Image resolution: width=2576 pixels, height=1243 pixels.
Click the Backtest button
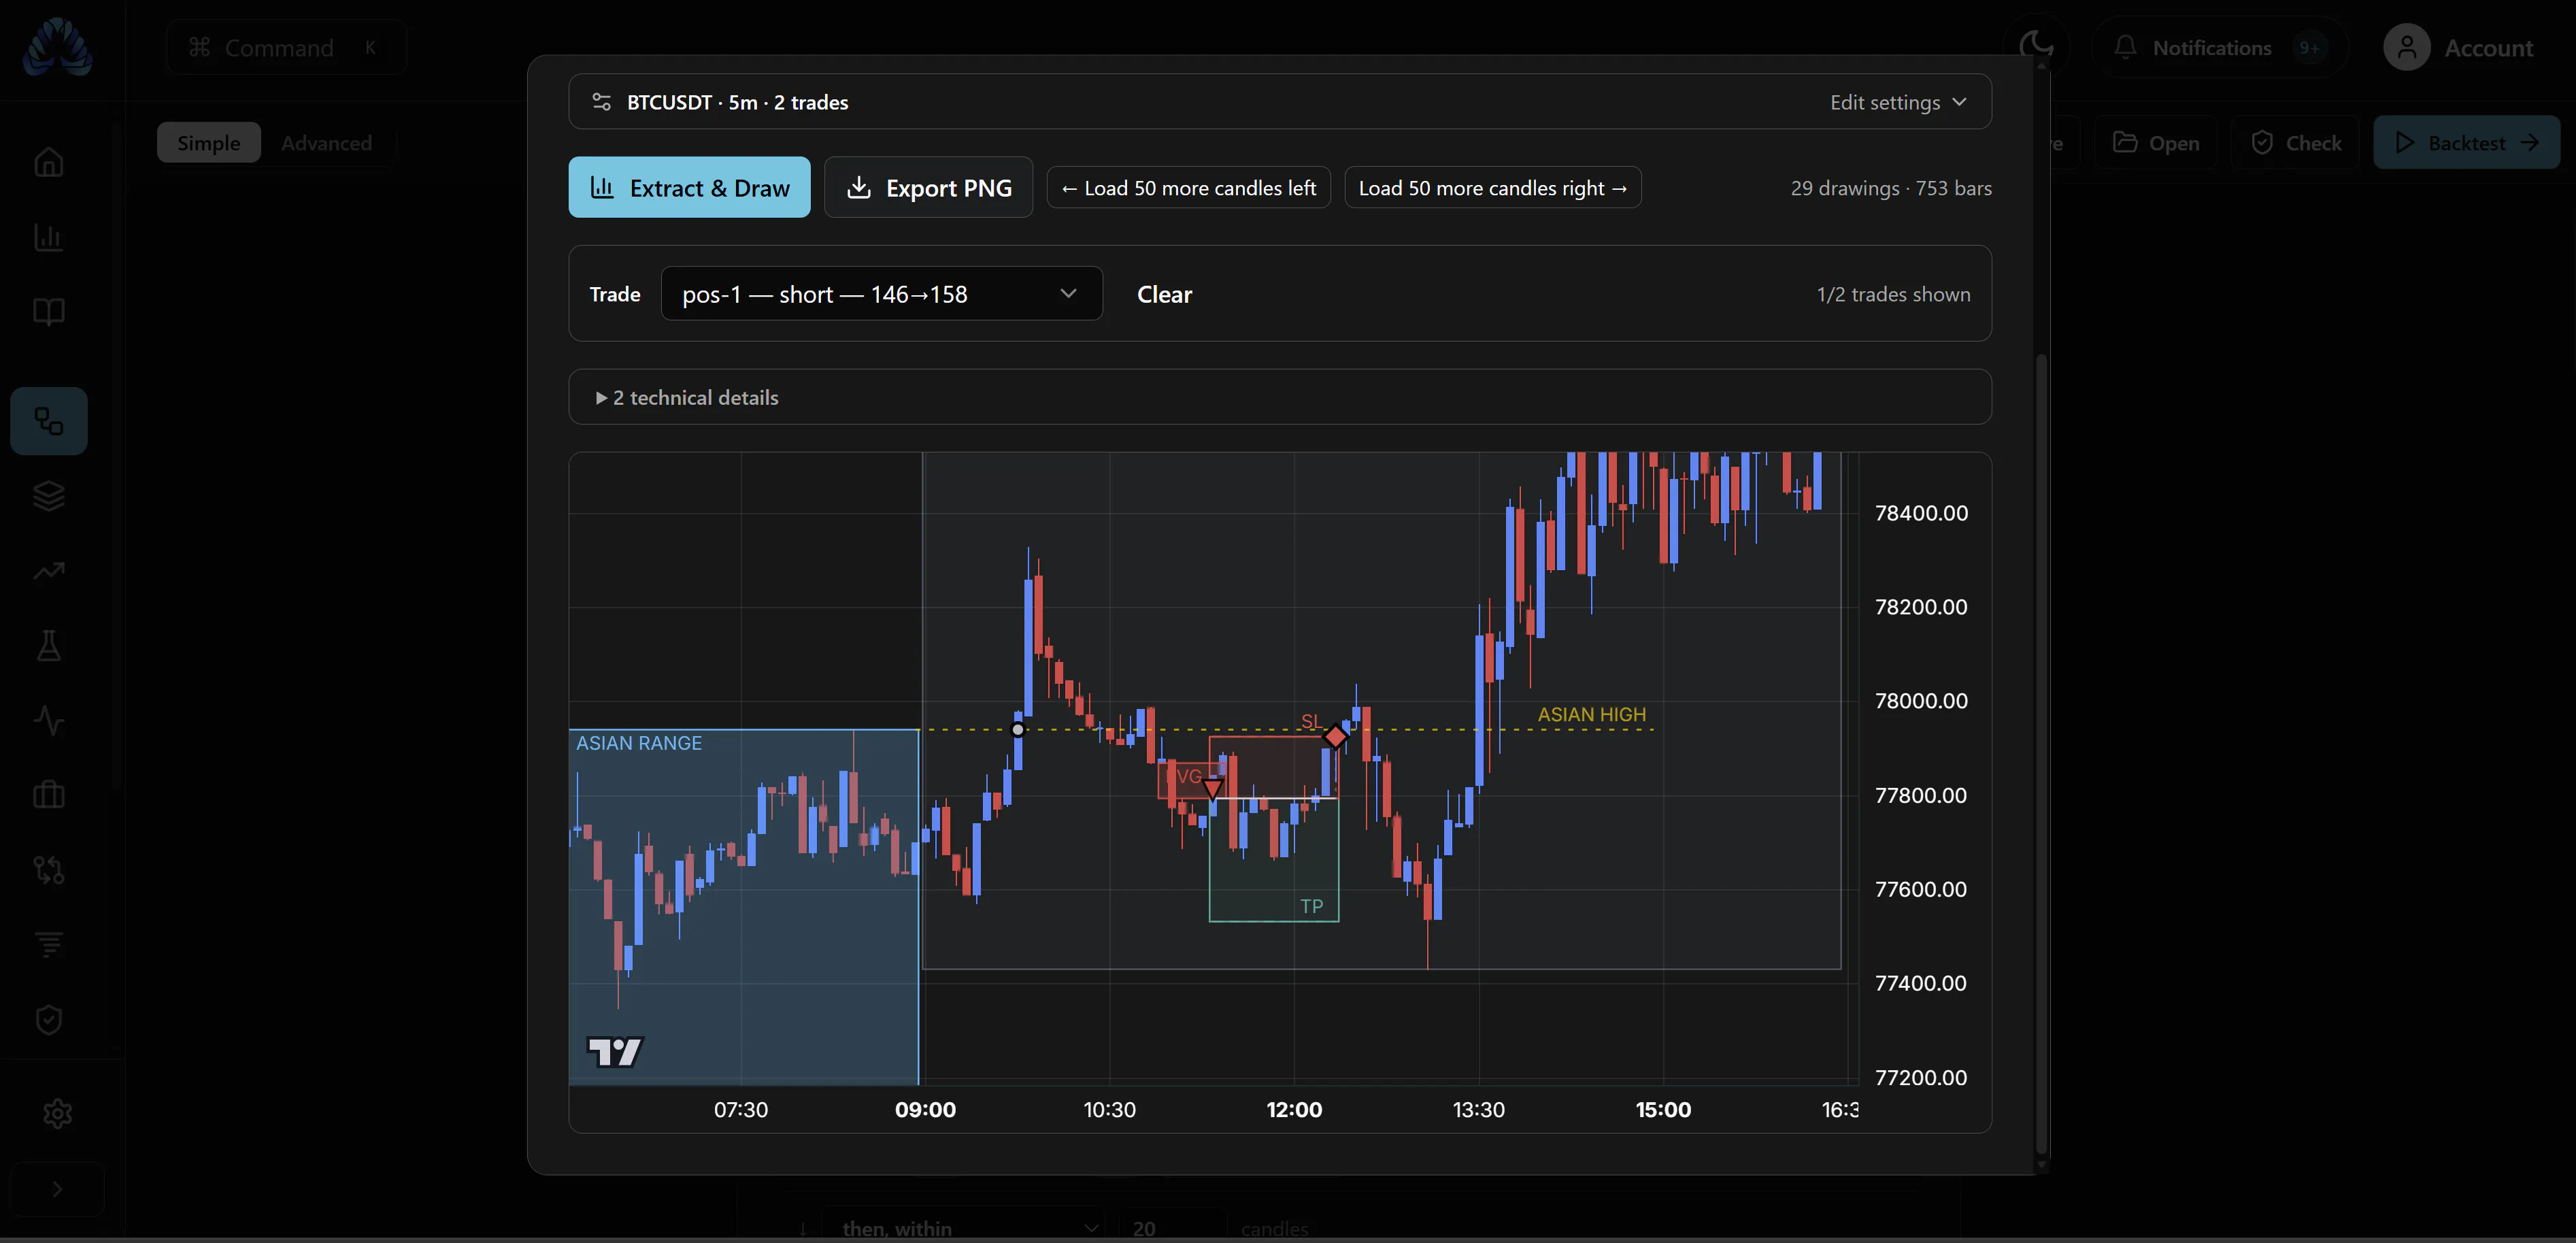[x=2466, y=143]
